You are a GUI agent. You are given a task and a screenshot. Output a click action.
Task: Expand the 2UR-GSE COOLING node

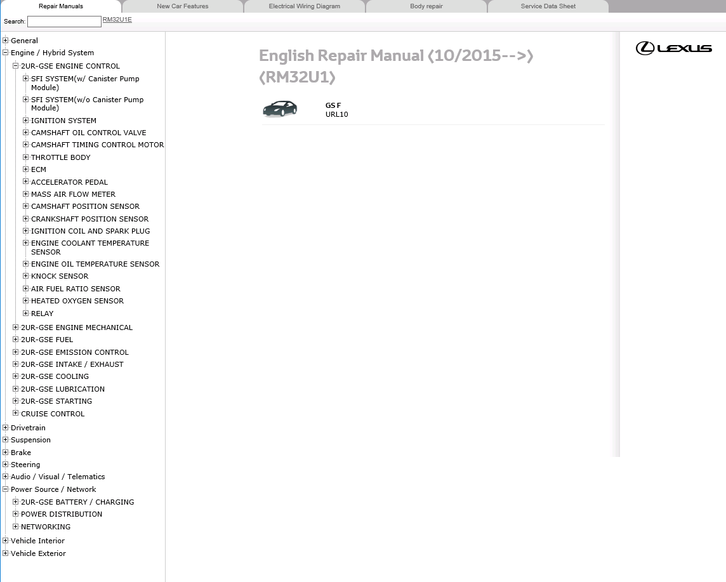tap(16, 376)
